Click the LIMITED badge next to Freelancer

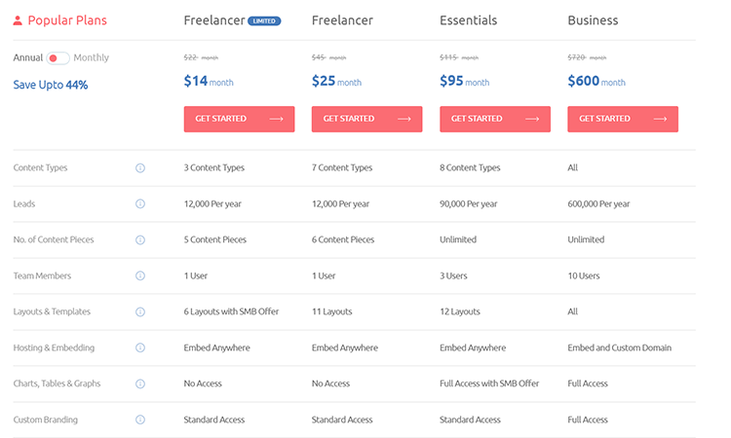click(264, 21)
